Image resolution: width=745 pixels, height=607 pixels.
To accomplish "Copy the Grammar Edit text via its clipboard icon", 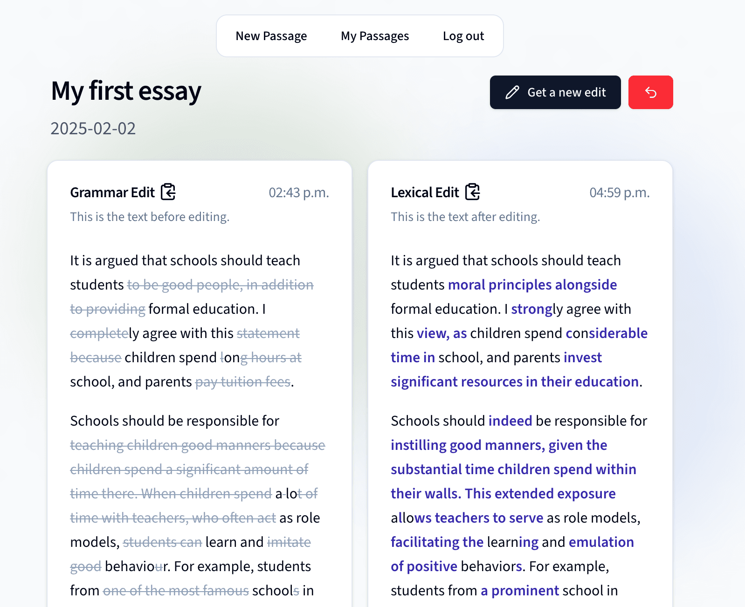I will 168,192.
